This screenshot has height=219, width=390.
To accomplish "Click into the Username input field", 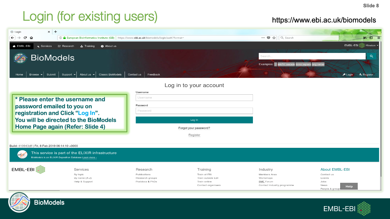I will 194,98.
